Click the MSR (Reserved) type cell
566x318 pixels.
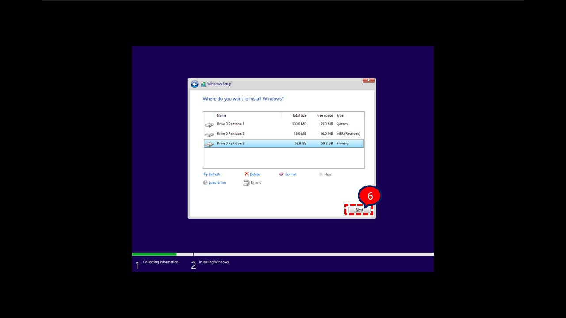click(348, 134)
